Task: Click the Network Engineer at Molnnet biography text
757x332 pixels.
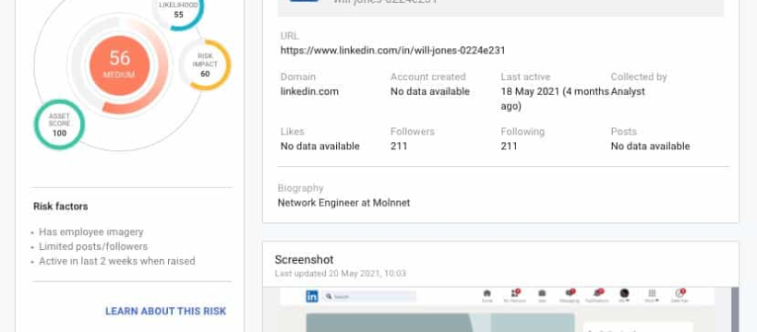Action: click(343, 203)
